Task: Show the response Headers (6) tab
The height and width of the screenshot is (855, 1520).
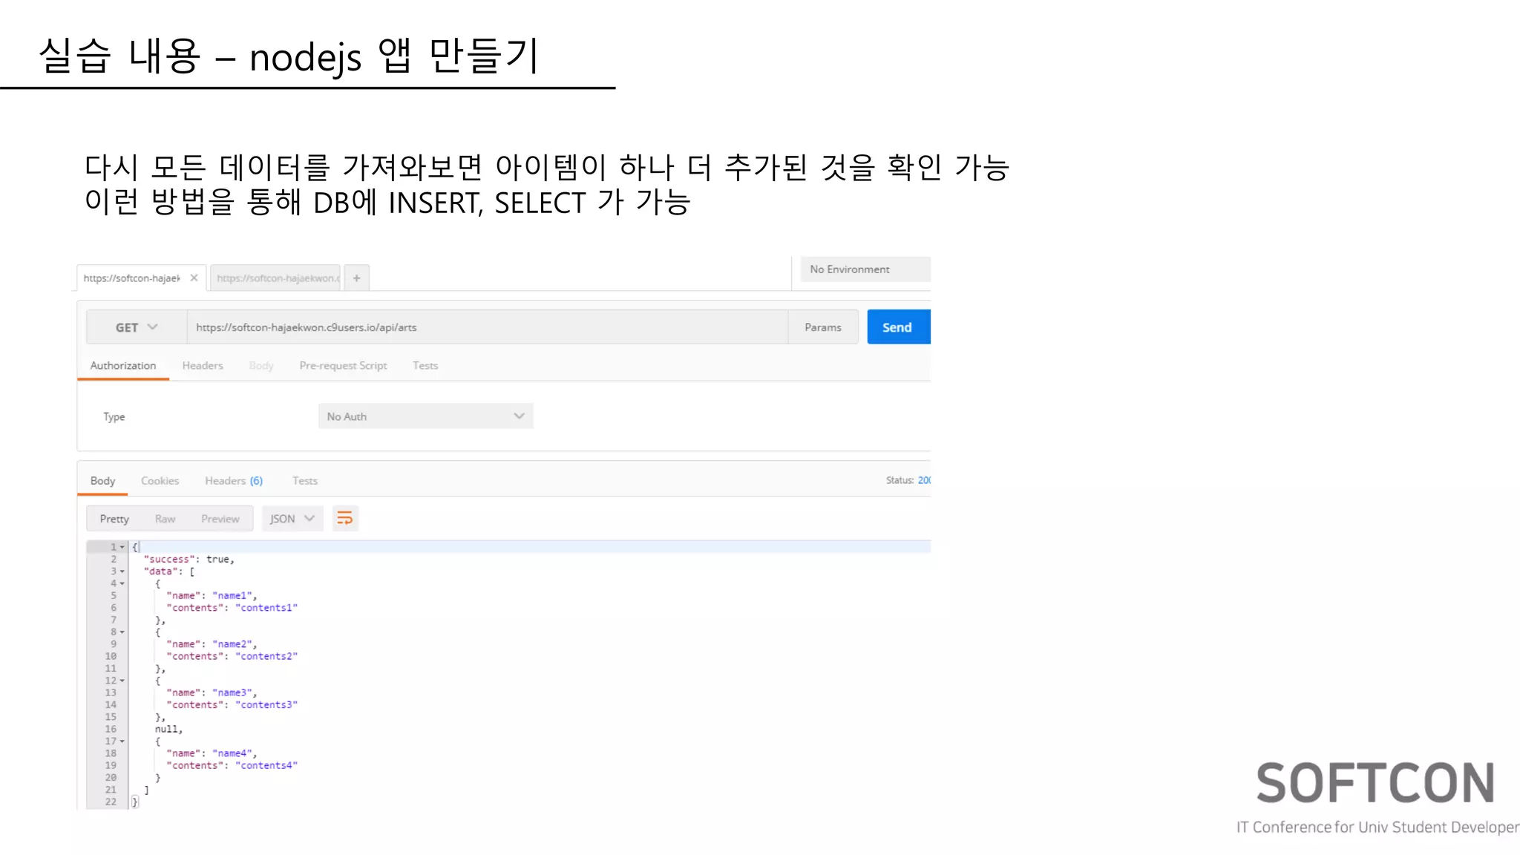Action: 234,481
